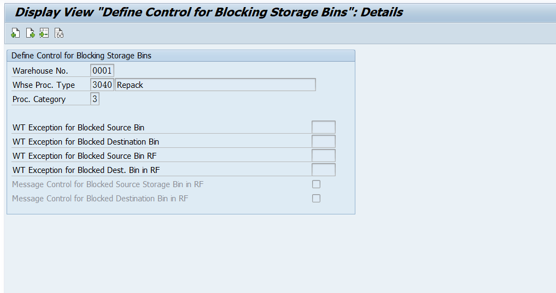
Task: Click the Display View window title text
Action: (x=209, y=12)
